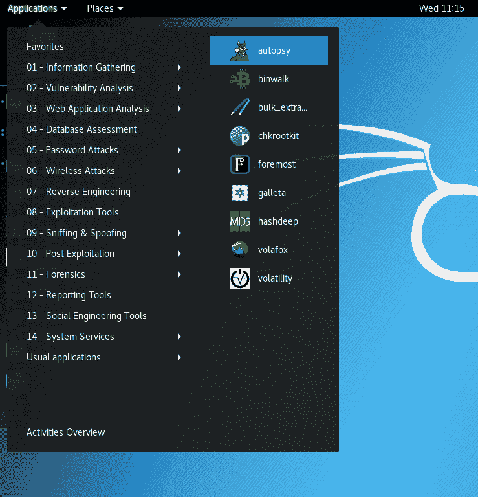Click the galleta star icon
This screenshot has height=497, width=478.
[240, 193]
